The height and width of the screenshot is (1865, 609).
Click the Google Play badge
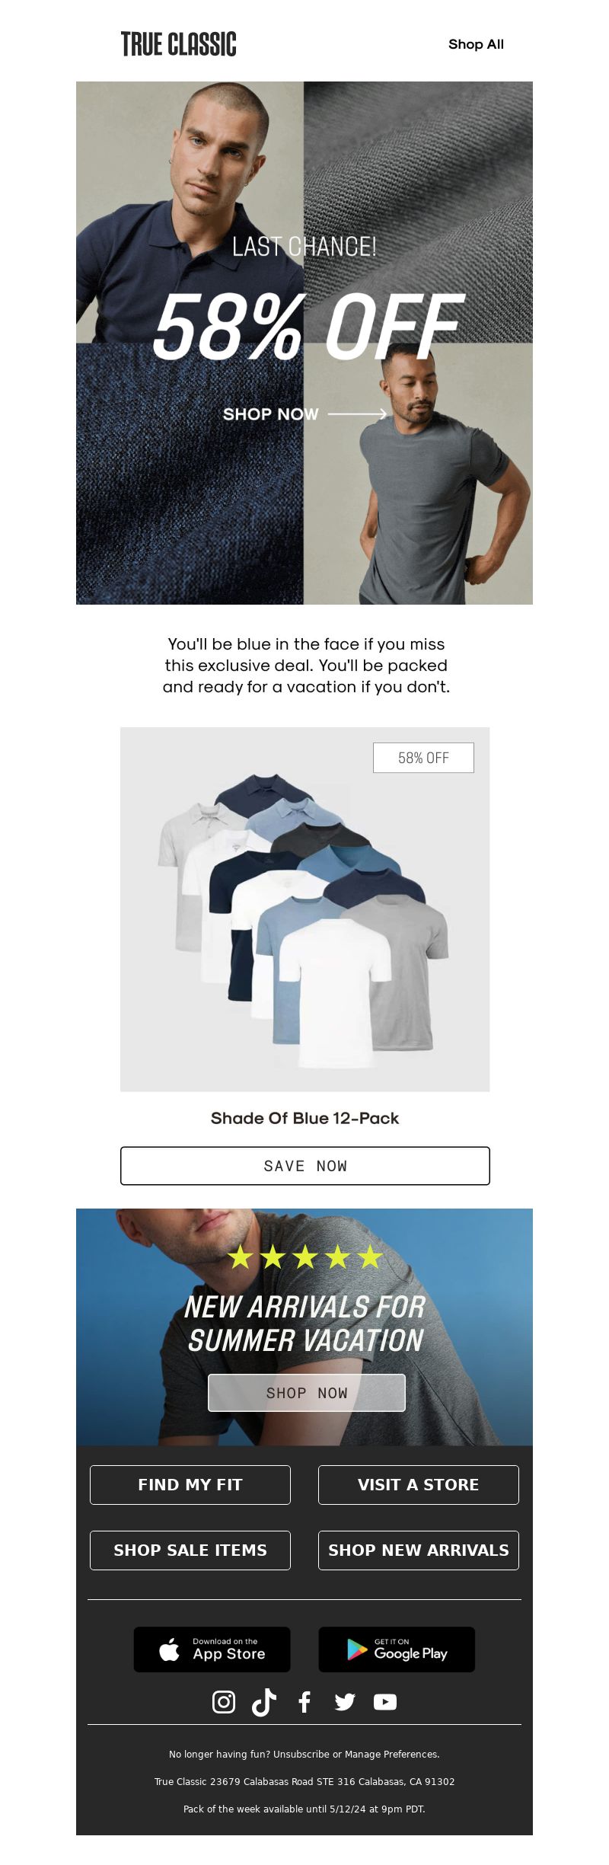coord(397,1649)
